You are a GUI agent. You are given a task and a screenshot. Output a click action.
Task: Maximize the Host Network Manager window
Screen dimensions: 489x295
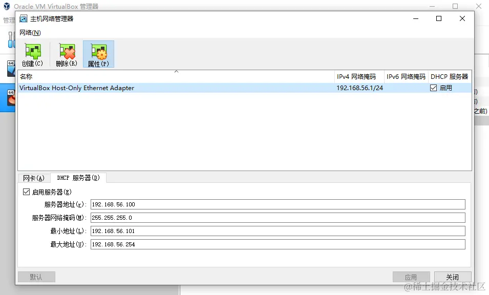[439, 19]
